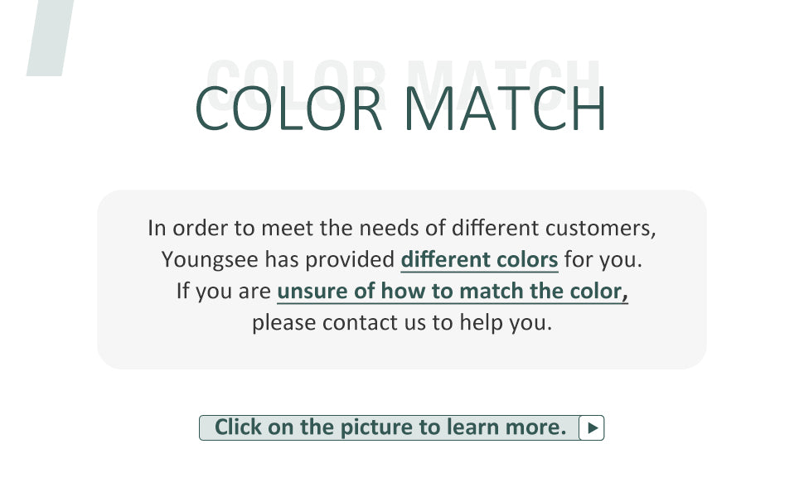Click the play arrow icon in the banner

click(592, 427)
